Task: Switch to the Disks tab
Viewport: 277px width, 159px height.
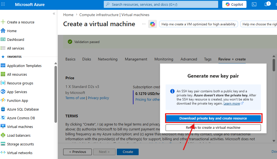Action: point(87,59)
